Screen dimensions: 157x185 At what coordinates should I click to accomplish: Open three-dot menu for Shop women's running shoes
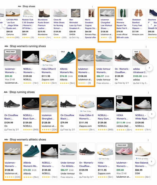[146, 47]
